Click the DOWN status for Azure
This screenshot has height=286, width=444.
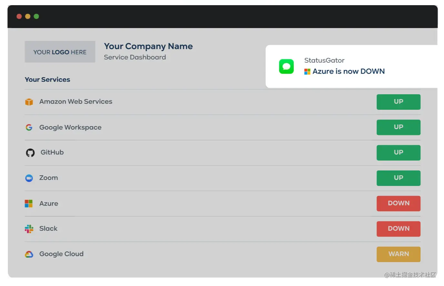point(399,203)
